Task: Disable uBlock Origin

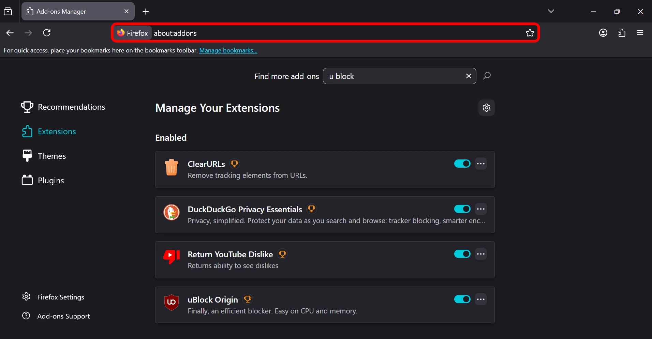Action: pyautogui.click(x=462, y=299)
